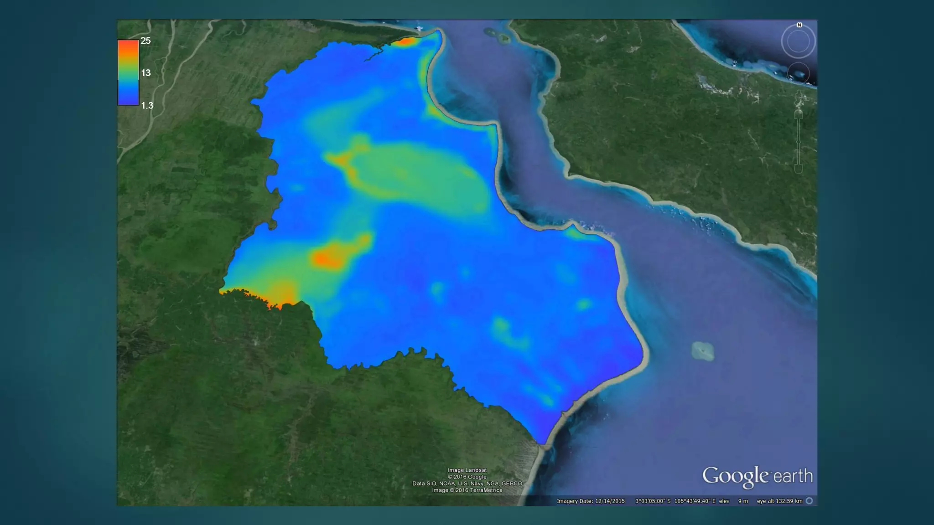
Task: Click the legend label 25
Action: pos(145,41)
